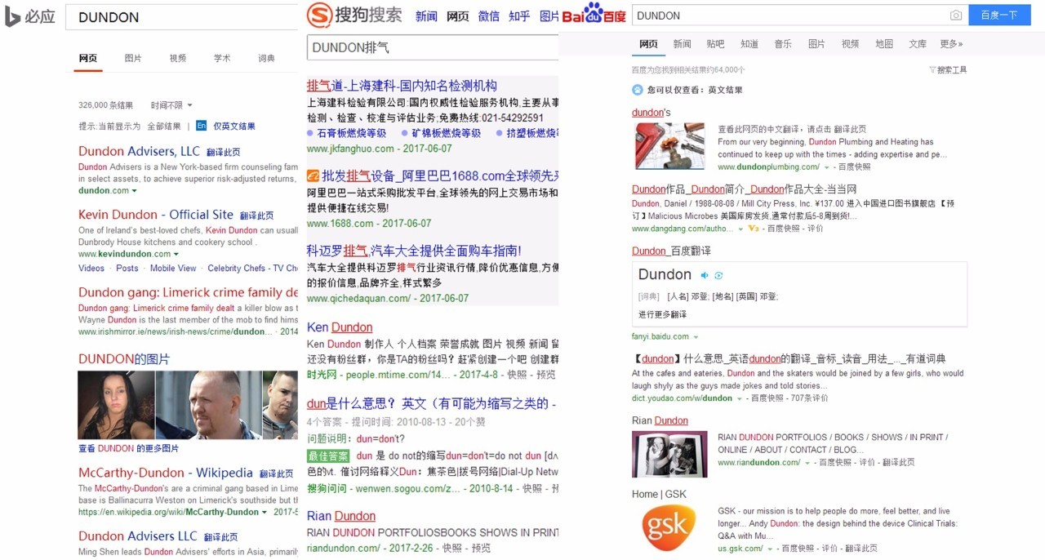1045x560 pixels.
Task: Click the Baidu paw English results icon
Action: (x=638, y=90)
